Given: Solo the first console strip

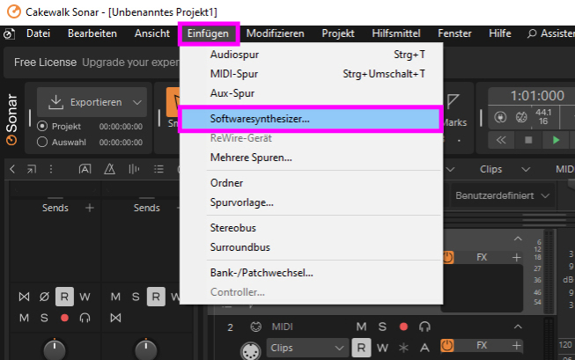Looking at the screenshot, I should coord(44,318).
